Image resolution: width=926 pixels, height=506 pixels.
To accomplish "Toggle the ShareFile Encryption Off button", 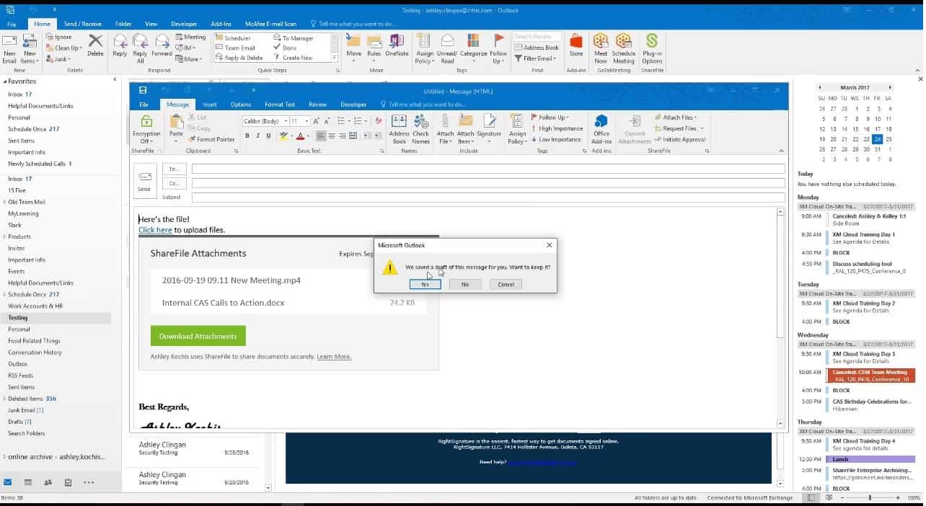I will (146, 129).
